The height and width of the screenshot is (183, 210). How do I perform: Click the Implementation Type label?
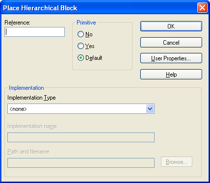coord(31,98)
